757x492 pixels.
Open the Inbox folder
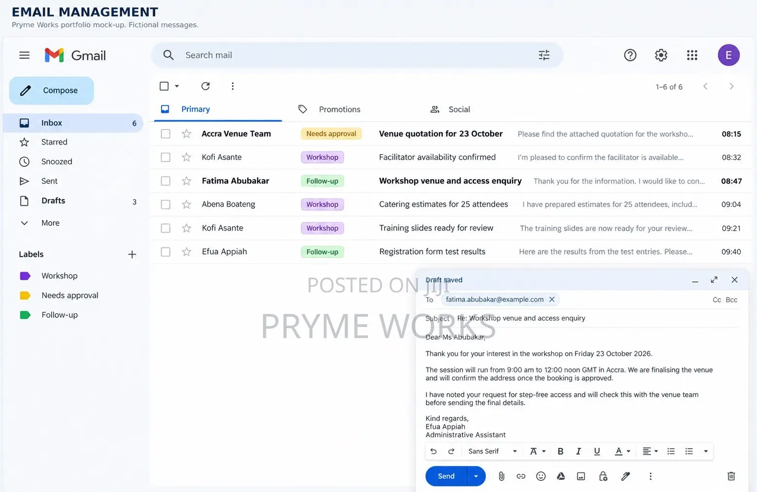73,123
